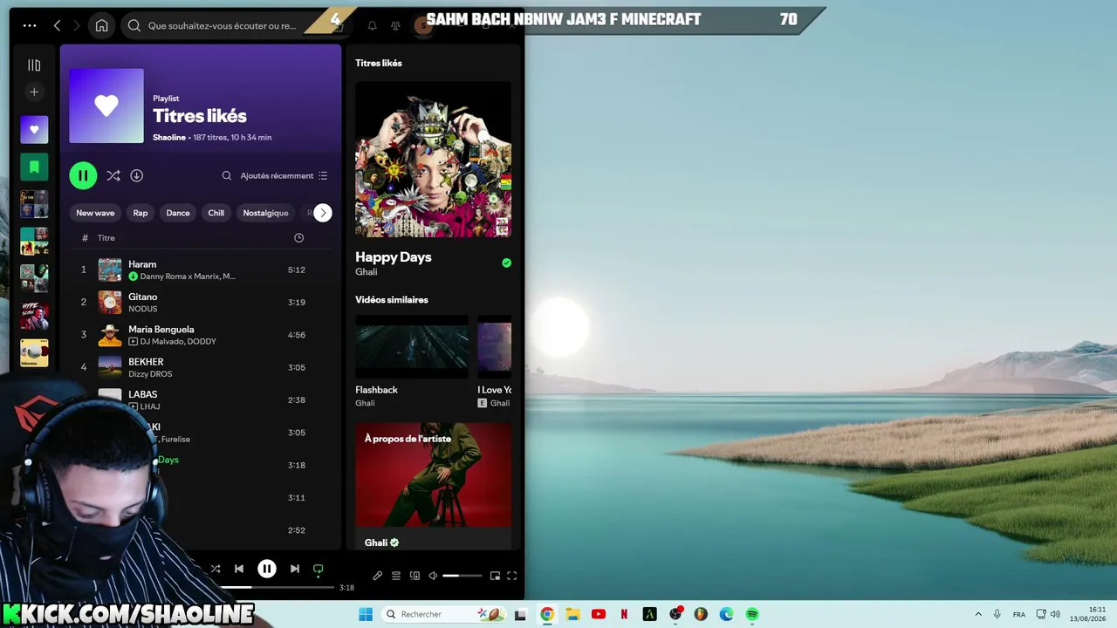Unlike Happy Days with the green check
Image resolution: width=1117 pixels, height=628 pixels.
coord(506,263)
